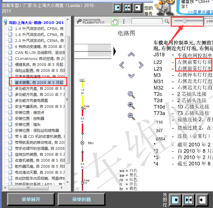Zoom out with the minus magnifier icon
213x208 pixels.
coord(131,116)
